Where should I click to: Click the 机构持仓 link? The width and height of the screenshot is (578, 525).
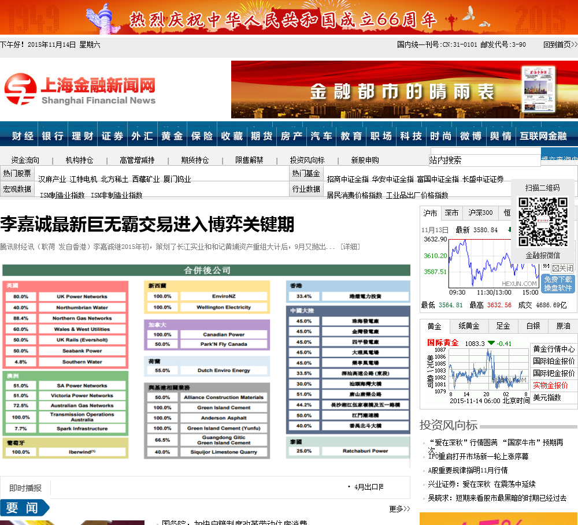[79, 160]
